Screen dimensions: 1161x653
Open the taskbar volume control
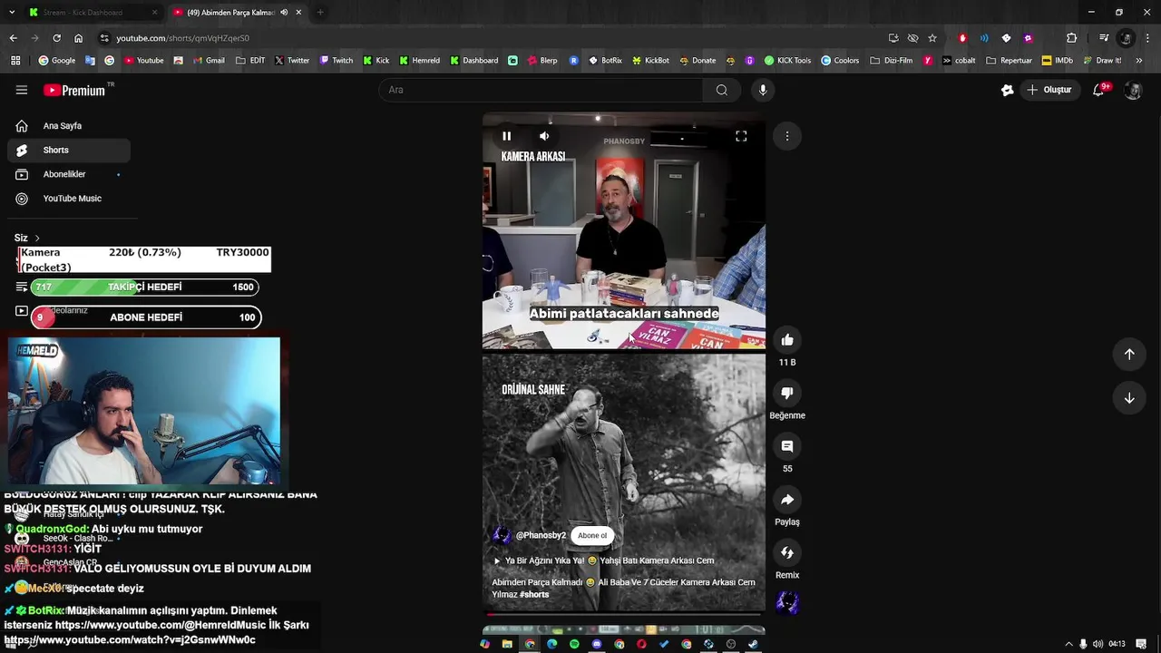click(1098, 644)
